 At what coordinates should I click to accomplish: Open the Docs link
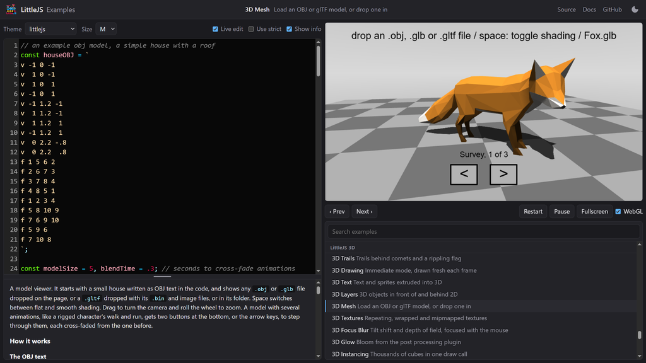(x=589, y=9)
